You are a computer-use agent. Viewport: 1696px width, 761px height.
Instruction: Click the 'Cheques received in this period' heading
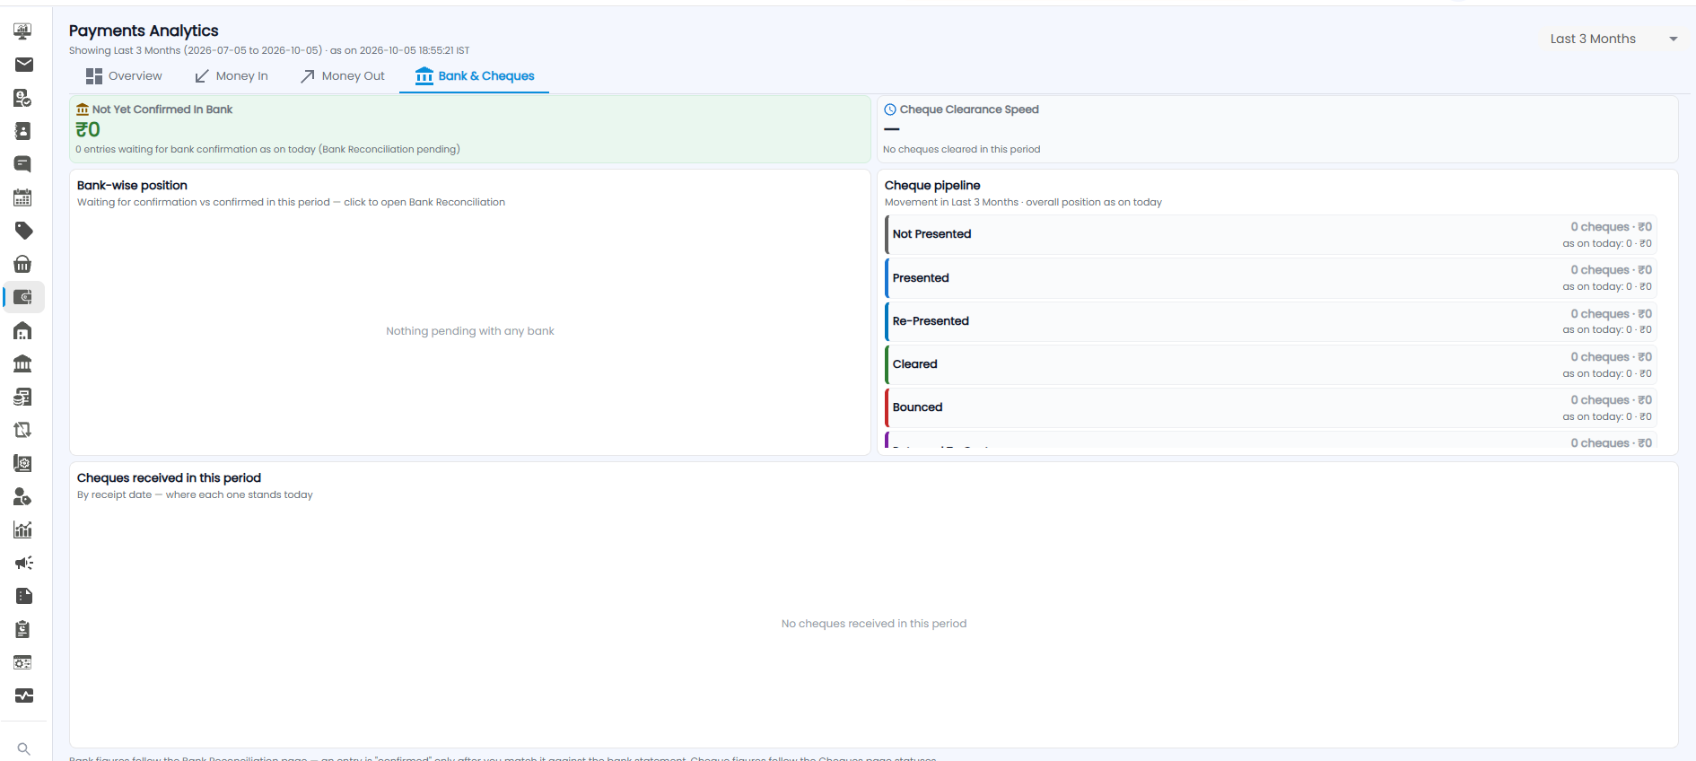[169, 478]
